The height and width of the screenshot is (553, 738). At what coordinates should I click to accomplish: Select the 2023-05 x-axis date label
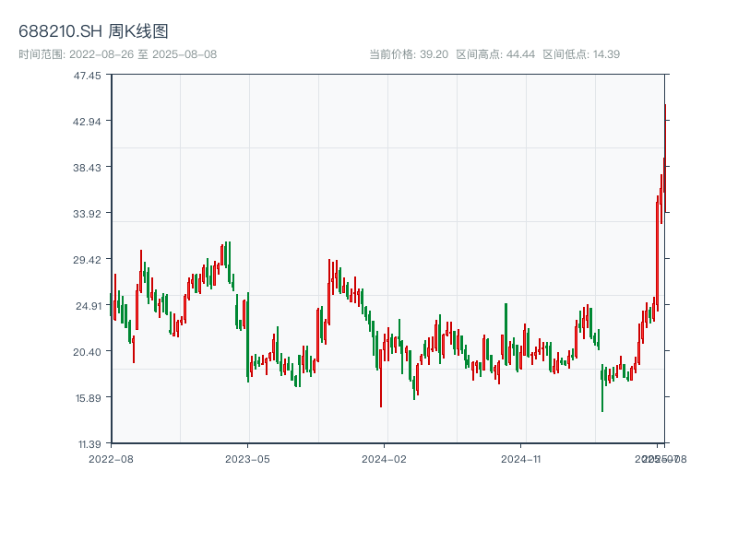pos(247,458)
